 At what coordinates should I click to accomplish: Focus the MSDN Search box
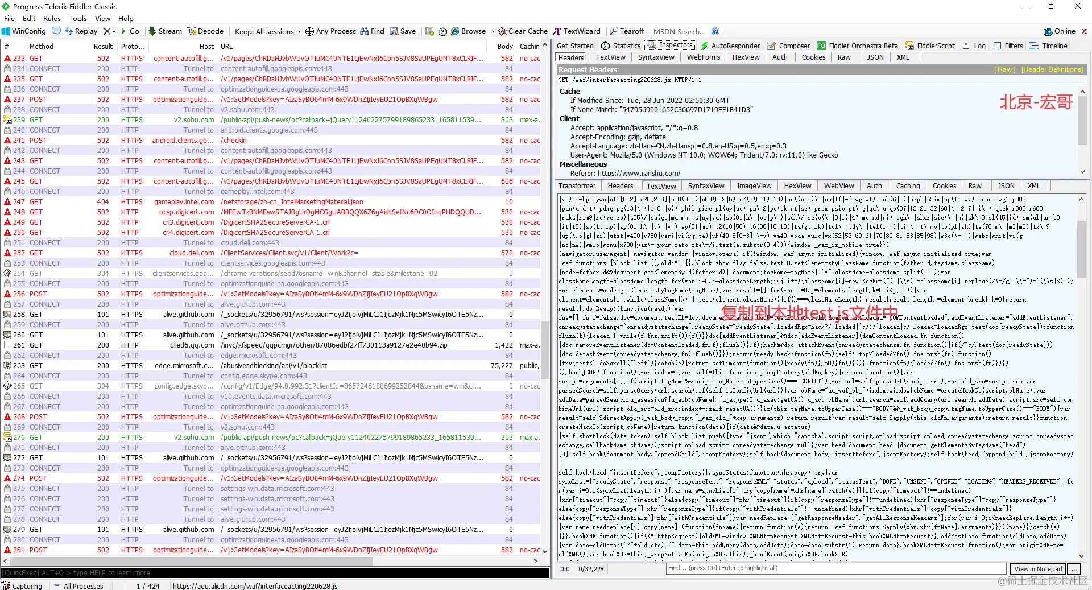(x=679, y=31)
